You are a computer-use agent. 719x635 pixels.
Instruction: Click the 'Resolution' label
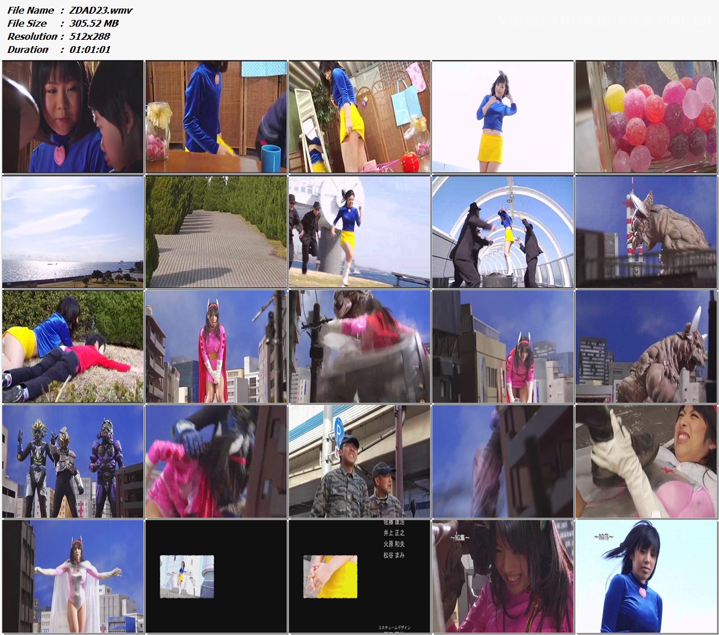[x=32, y=36]
